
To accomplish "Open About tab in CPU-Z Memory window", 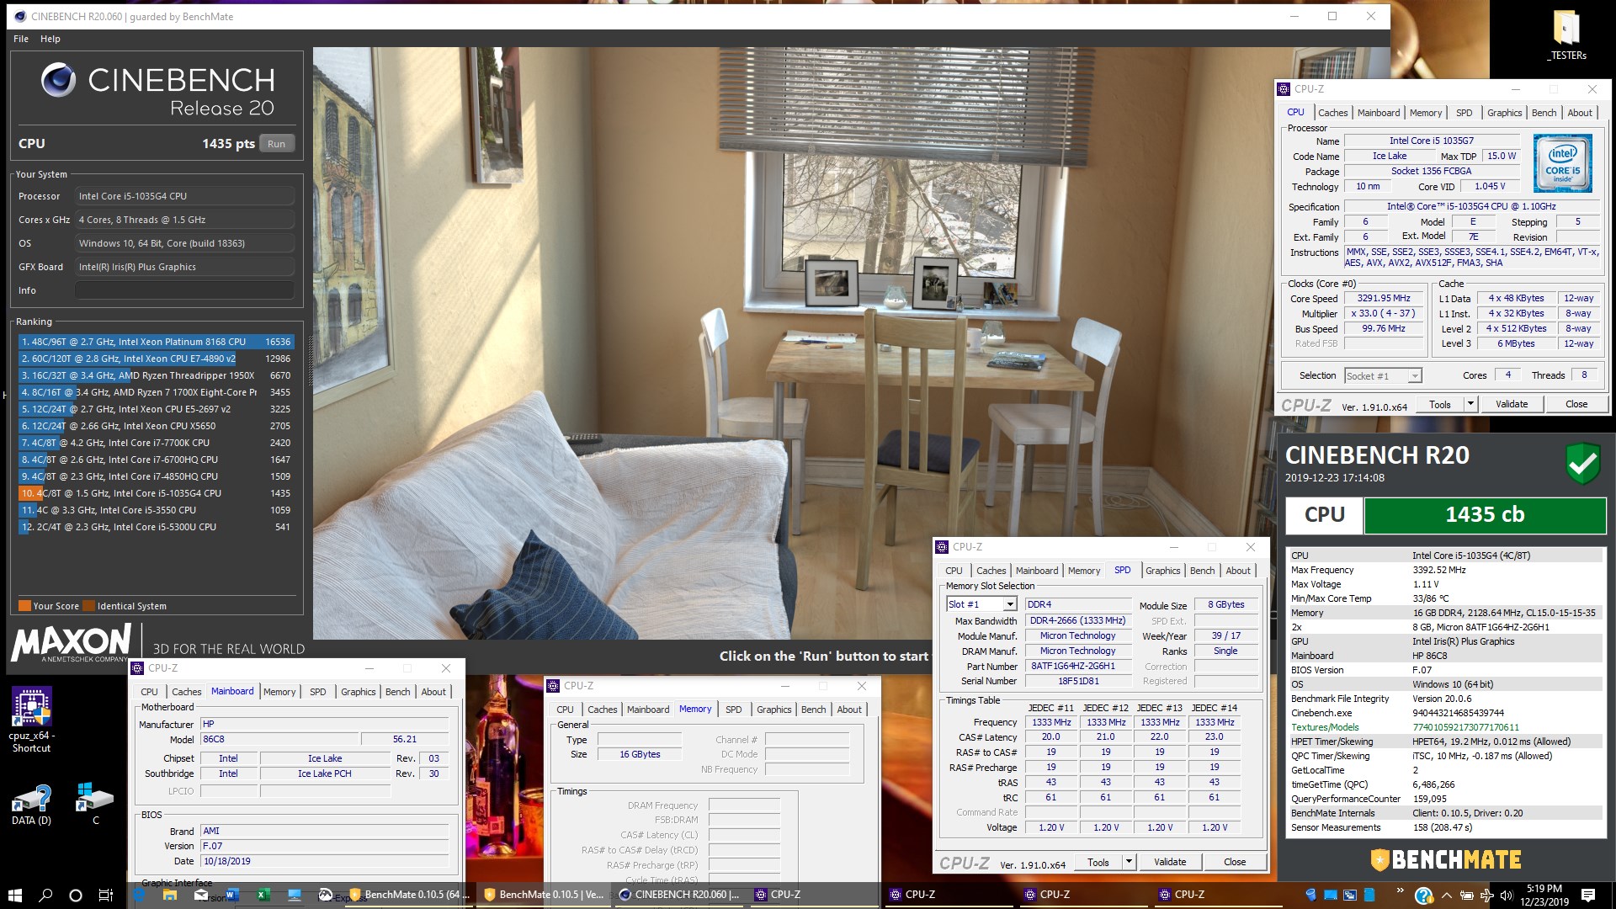I will pos(848,710).
